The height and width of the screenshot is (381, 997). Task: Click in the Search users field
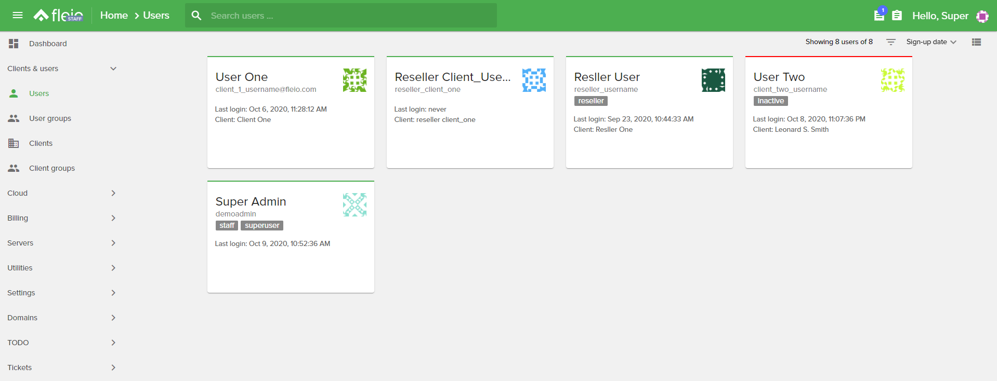tap(348, 16)
